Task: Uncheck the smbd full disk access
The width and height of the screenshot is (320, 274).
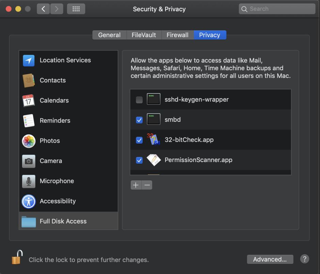Action: [x=139, y=120]
